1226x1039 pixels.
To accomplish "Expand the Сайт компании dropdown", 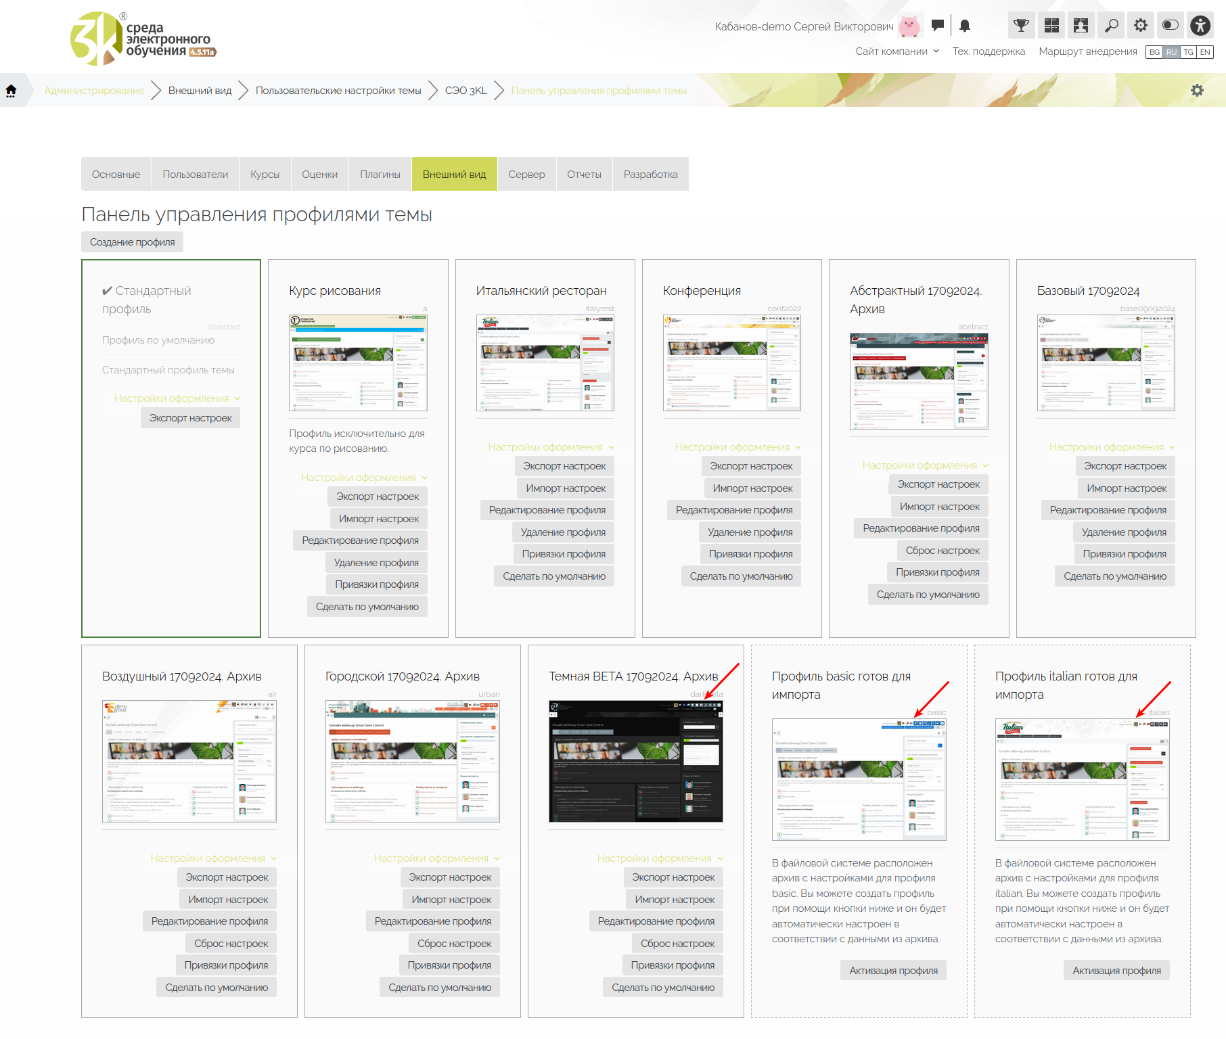I will pyautogui.click(x=897, y=51).
